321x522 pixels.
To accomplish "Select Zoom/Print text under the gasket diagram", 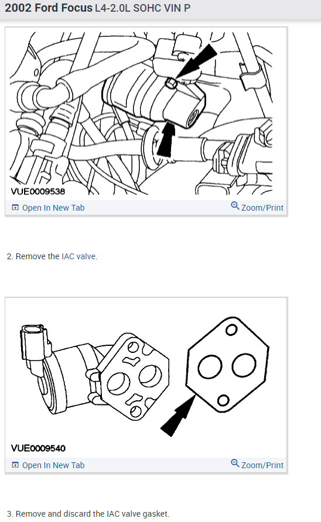I will click(x=262, y=465).
